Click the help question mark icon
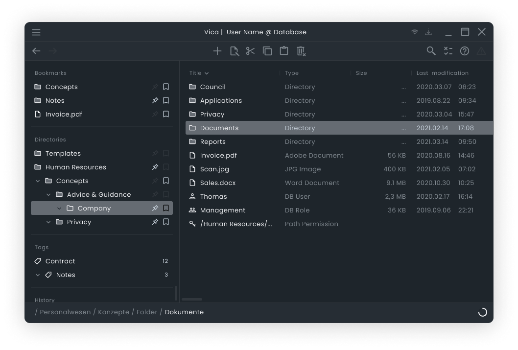This screenshot has width=518, height=350. coord(465,51)
